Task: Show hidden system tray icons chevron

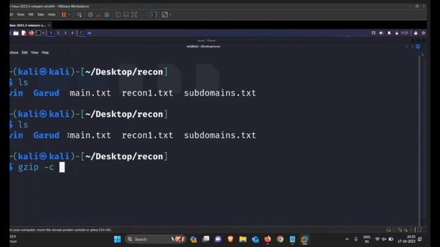Action: tap(346, 239)
